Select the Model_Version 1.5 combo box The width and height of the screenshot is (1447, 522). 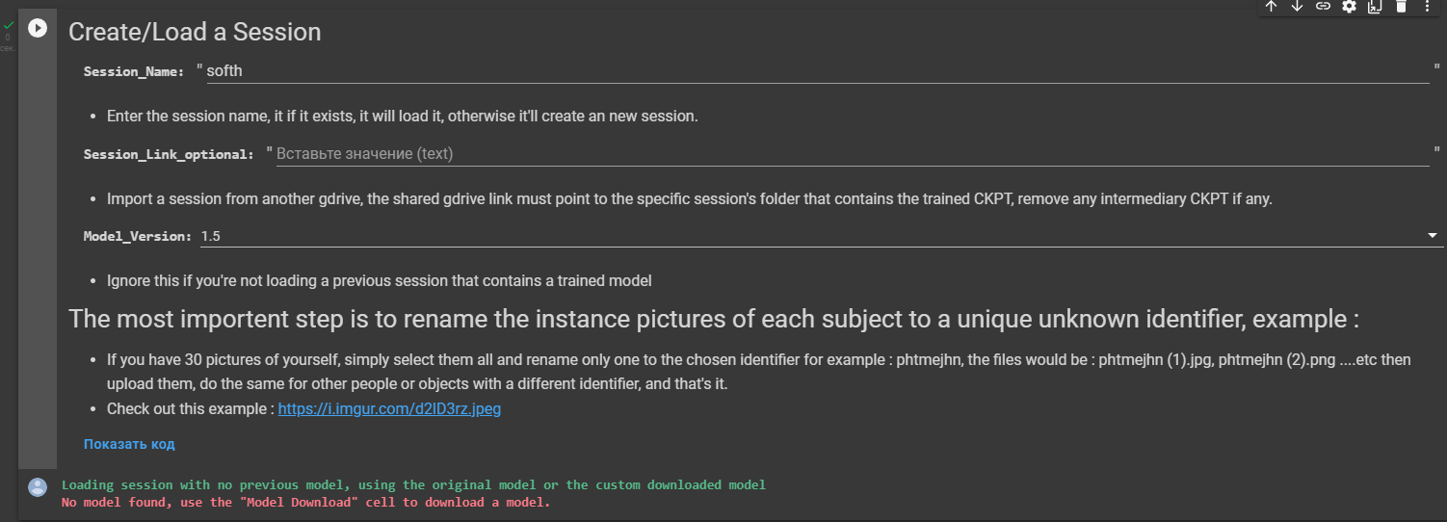pos(821,235)
